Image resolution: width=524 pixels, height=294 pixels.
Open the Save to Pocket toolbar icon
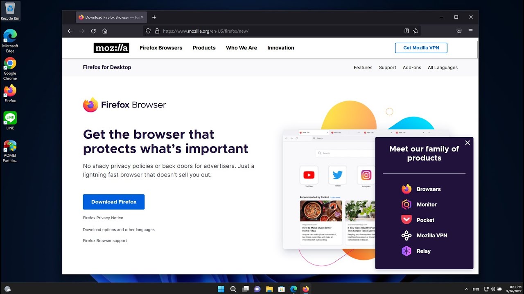click(x=459, y=31)
